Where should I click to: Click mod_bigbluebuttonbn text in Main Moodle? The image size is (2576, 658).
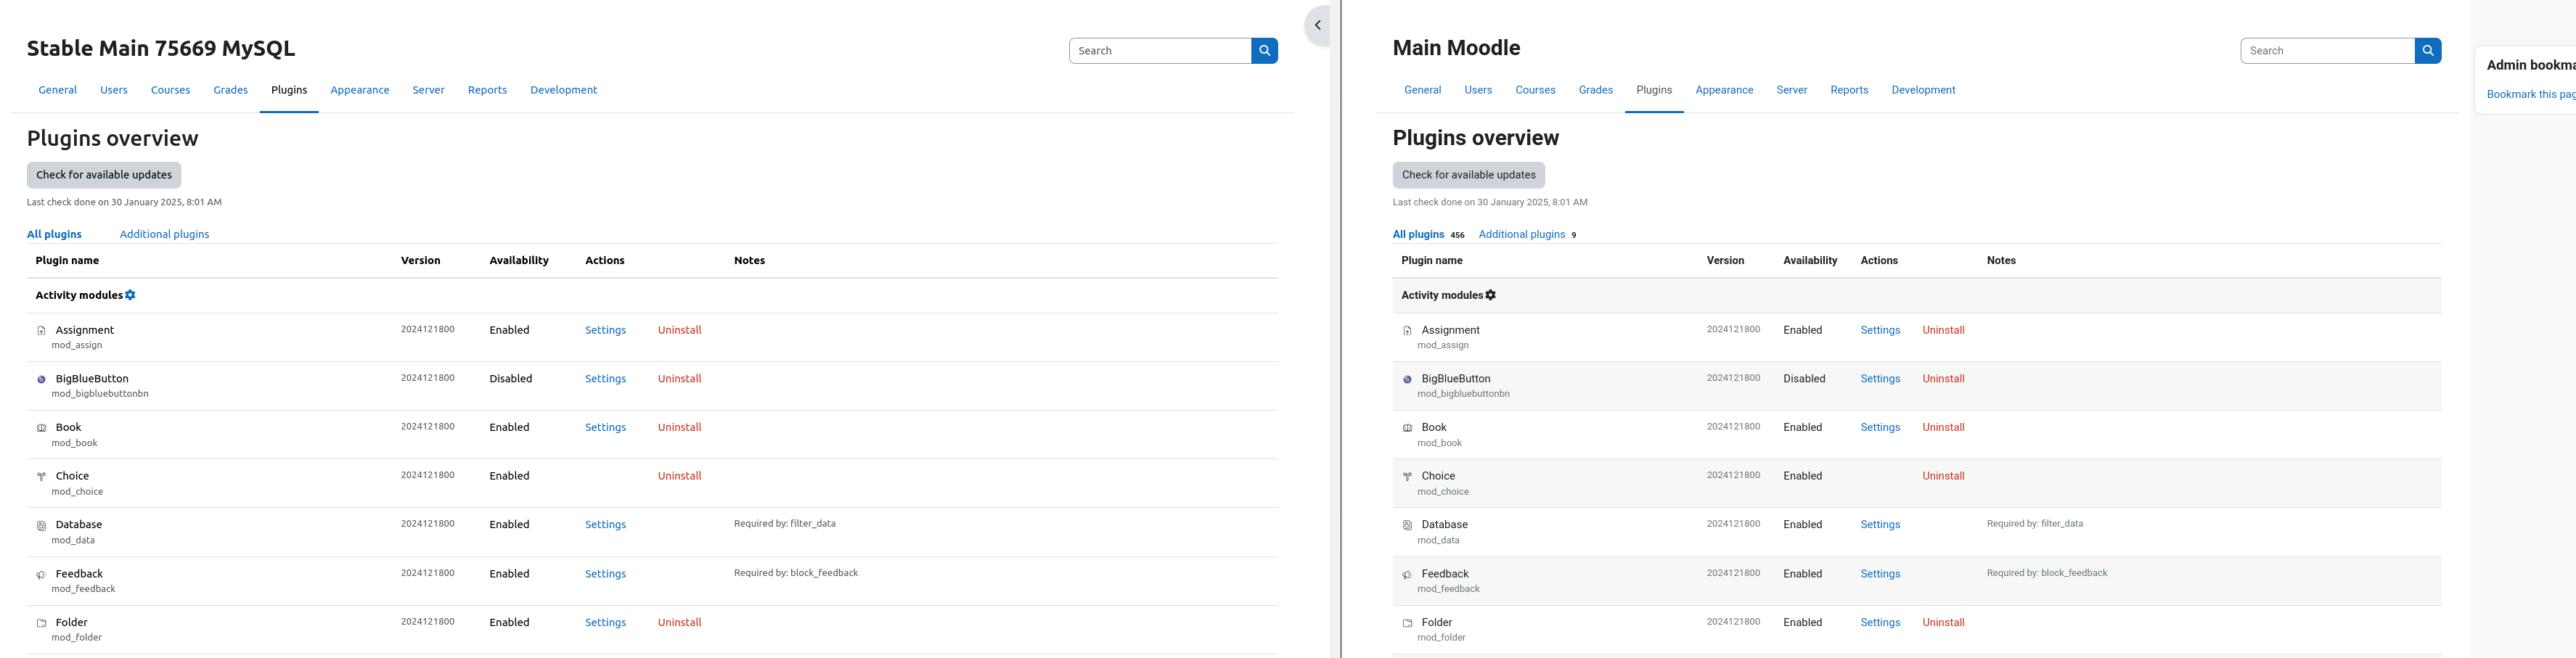1463,394
